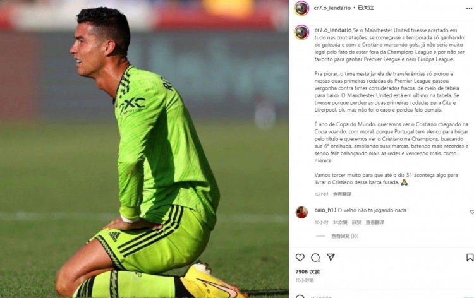Open caio_h13's profile picture
Image resolution: width=474 pixels, height=298 pixels.
pos(301,212)
